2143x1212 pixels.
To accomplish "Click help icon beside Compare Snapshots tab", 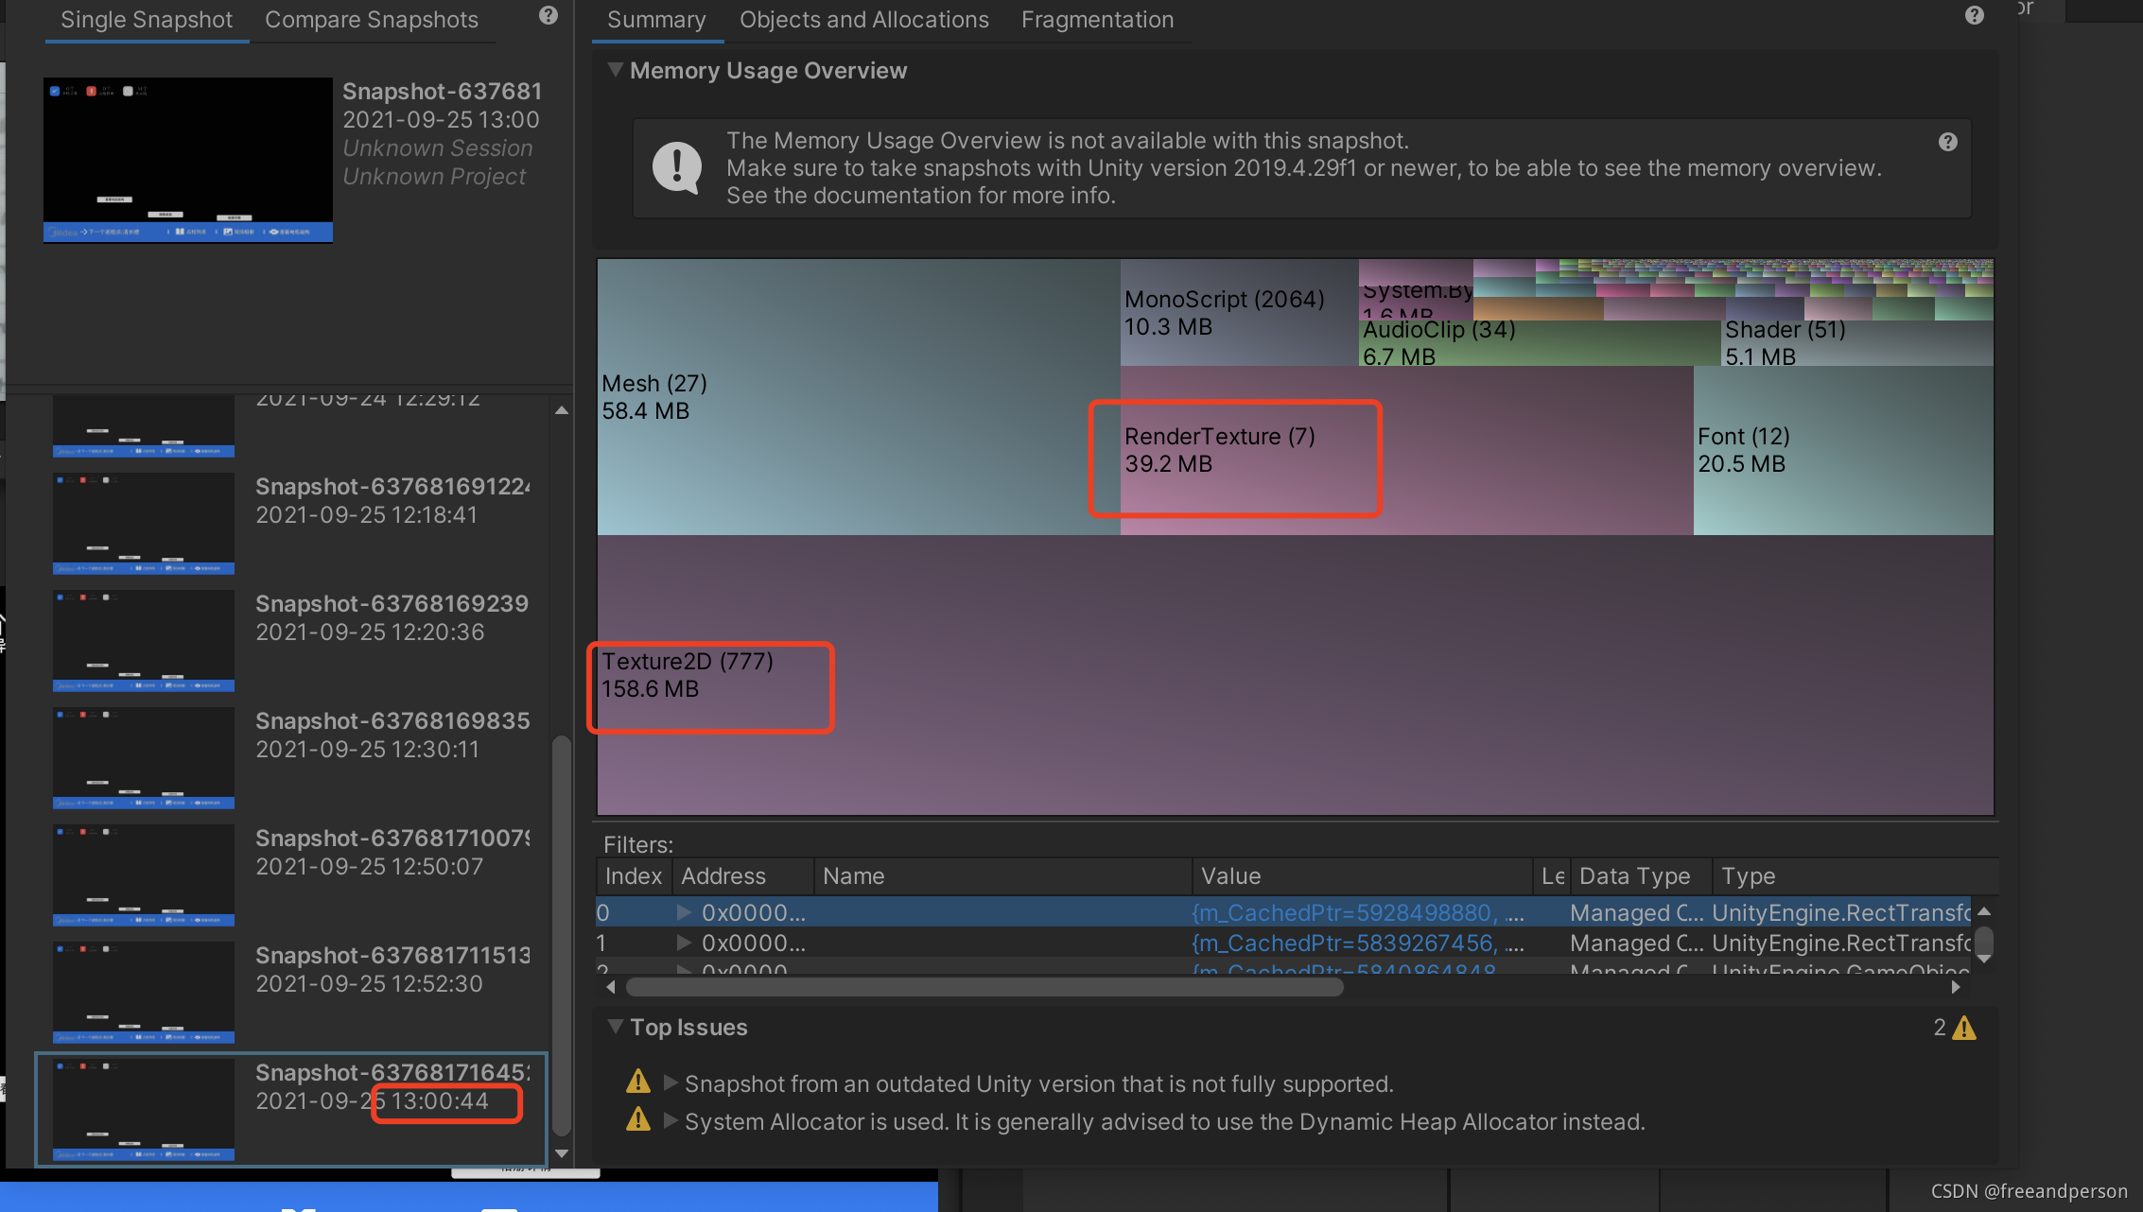I will coord(549,15).
